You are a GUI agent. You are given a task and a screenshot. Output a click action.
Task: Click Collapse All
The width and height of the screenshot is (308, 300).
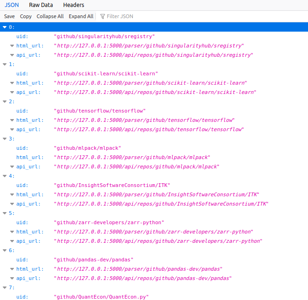[50, 16]
